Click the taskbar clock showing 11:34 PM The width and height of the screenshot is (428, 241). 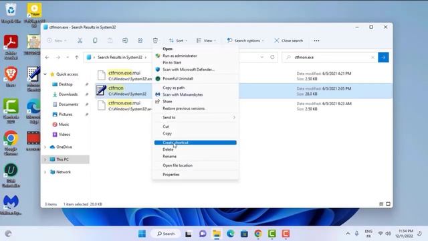pos(405,234)
